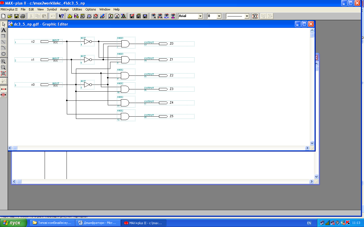Click the Zoom In magnifier tool

pyautogui.click(x=3, y=61)
